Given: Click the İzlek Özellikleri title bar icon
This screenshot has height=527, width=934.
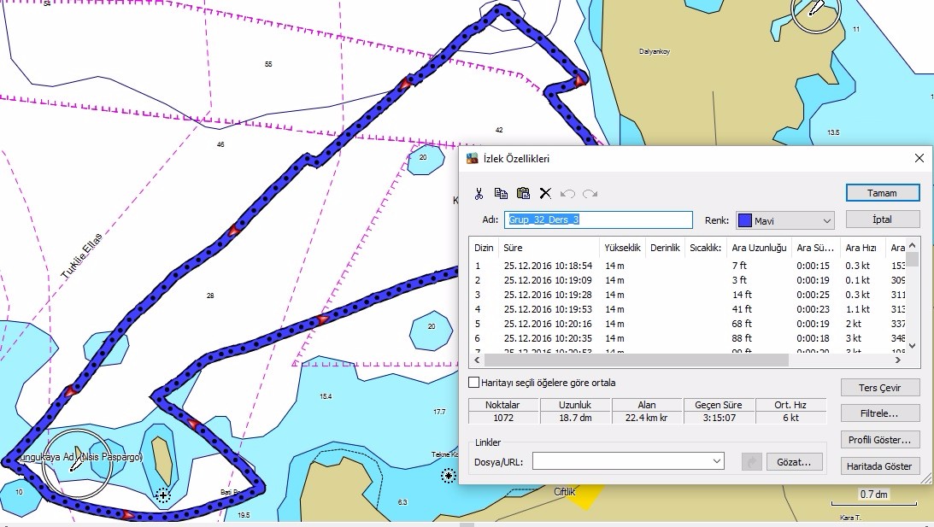Looking at the screenshot, I should point(473,158).
